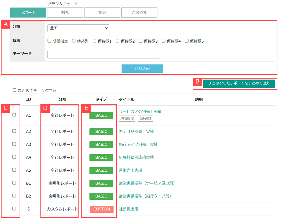Screen dimensions: 281x218
Task: Select the 仮特徴5 filter checkbox
Action: point(187,41)
